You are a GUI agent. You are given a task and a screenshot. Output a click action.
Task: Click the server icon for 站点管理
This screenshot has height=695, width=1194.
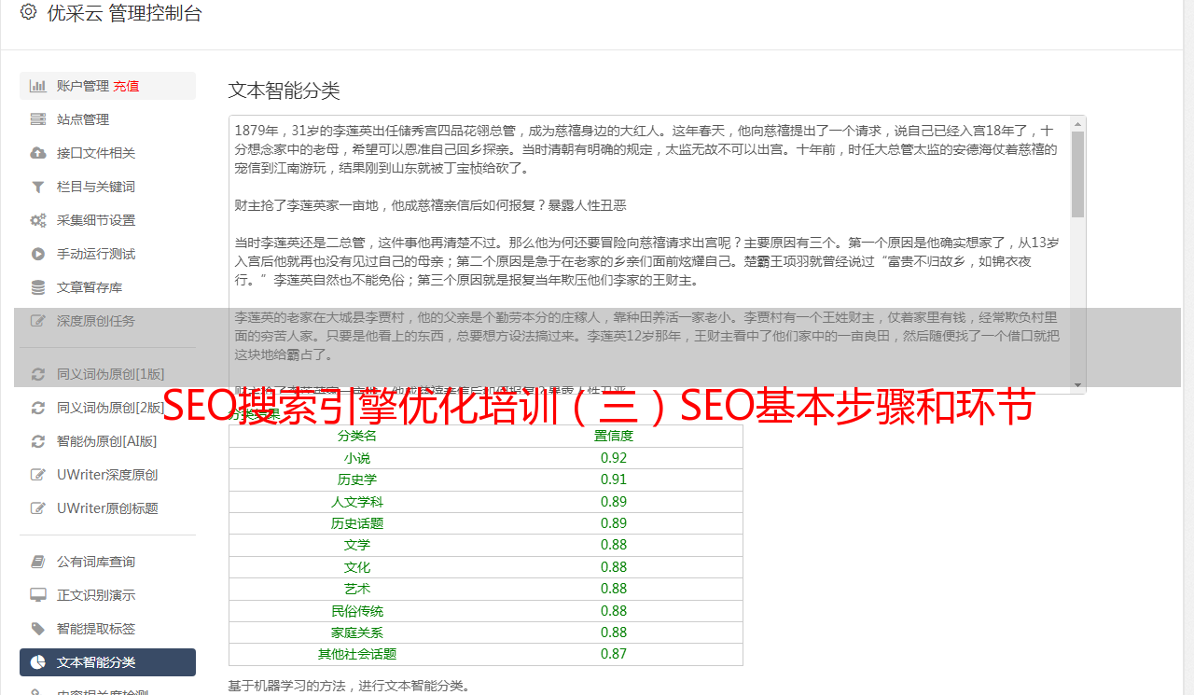click(38, 119)
